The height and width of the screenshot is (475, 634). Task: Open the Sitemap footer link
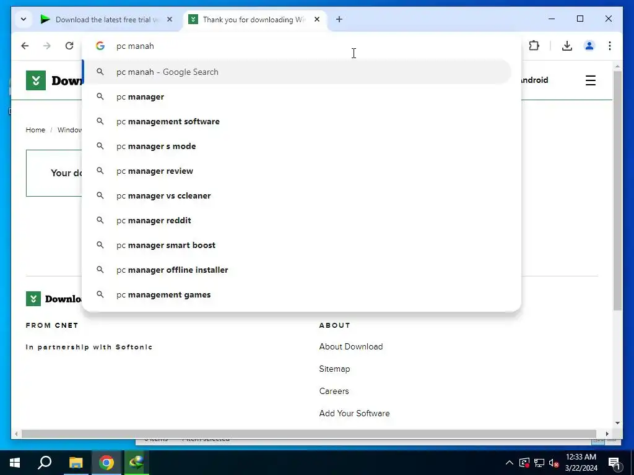334,369
